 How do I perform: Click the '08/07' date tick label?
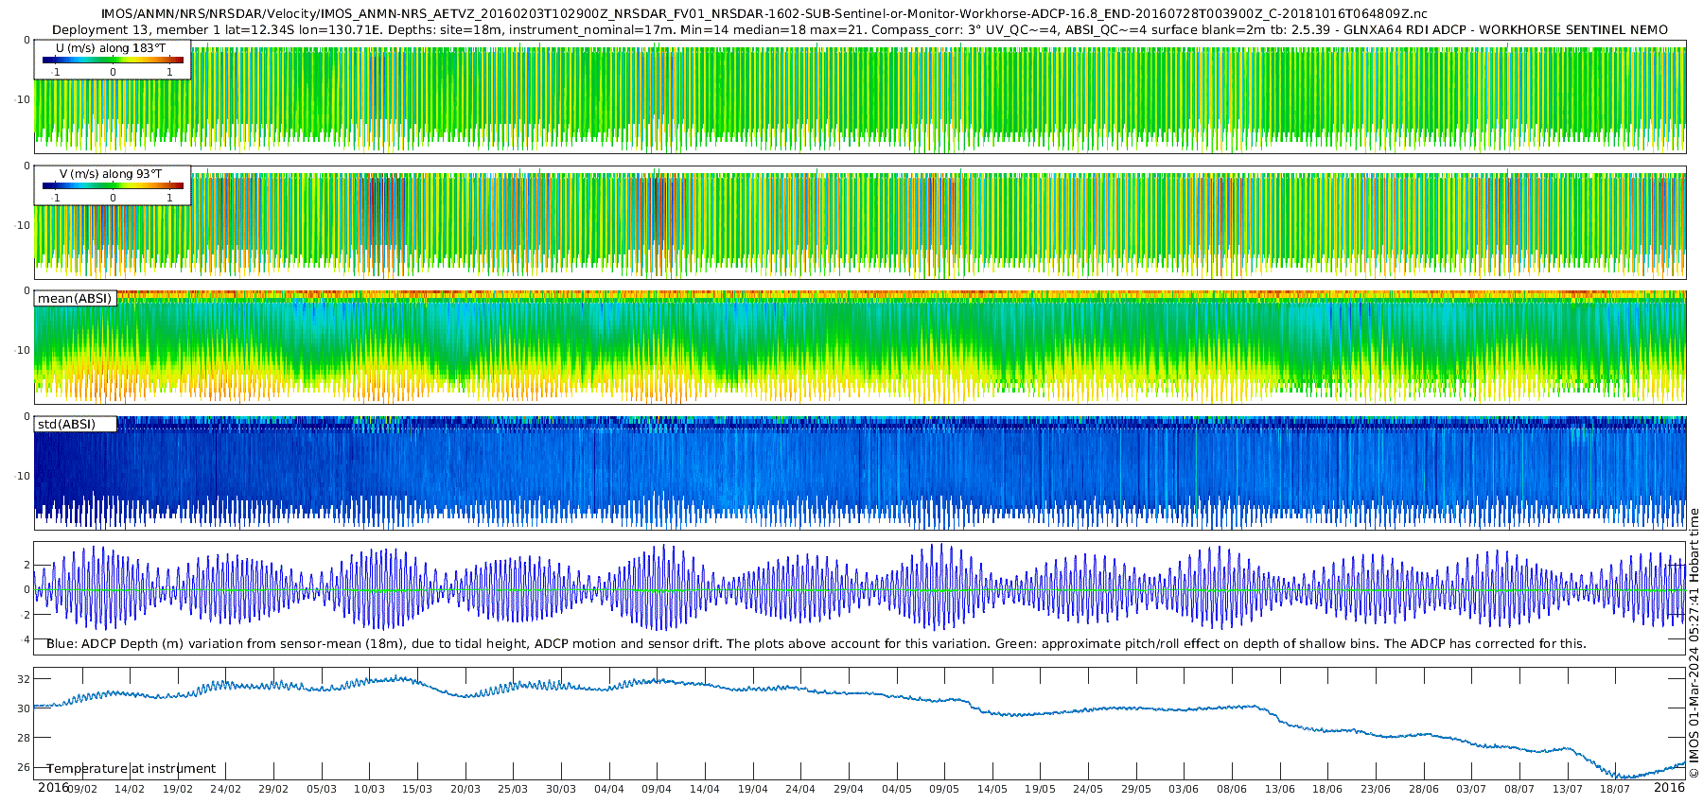click(x=1519, y=790)
